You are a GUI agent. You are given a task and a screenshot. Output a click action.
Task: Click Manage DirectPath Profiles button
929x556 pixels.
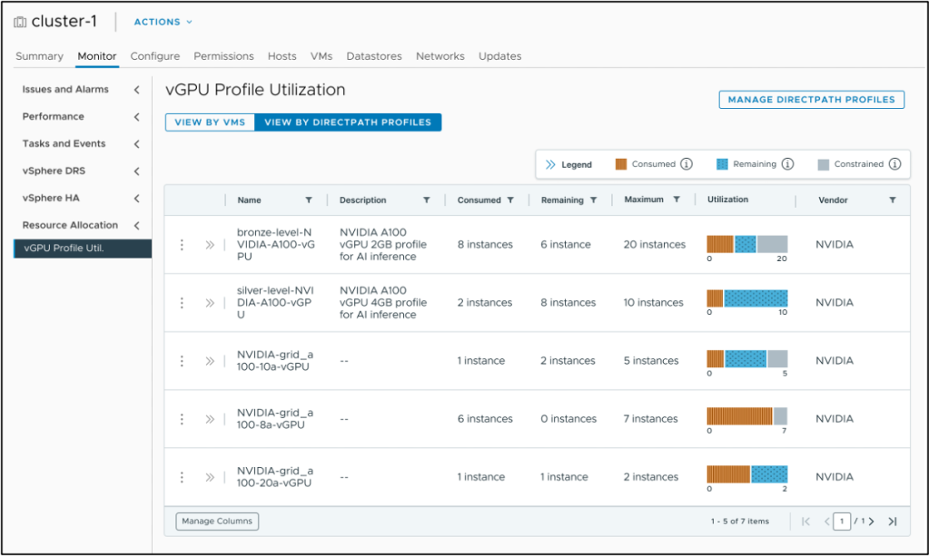(811, 100)
